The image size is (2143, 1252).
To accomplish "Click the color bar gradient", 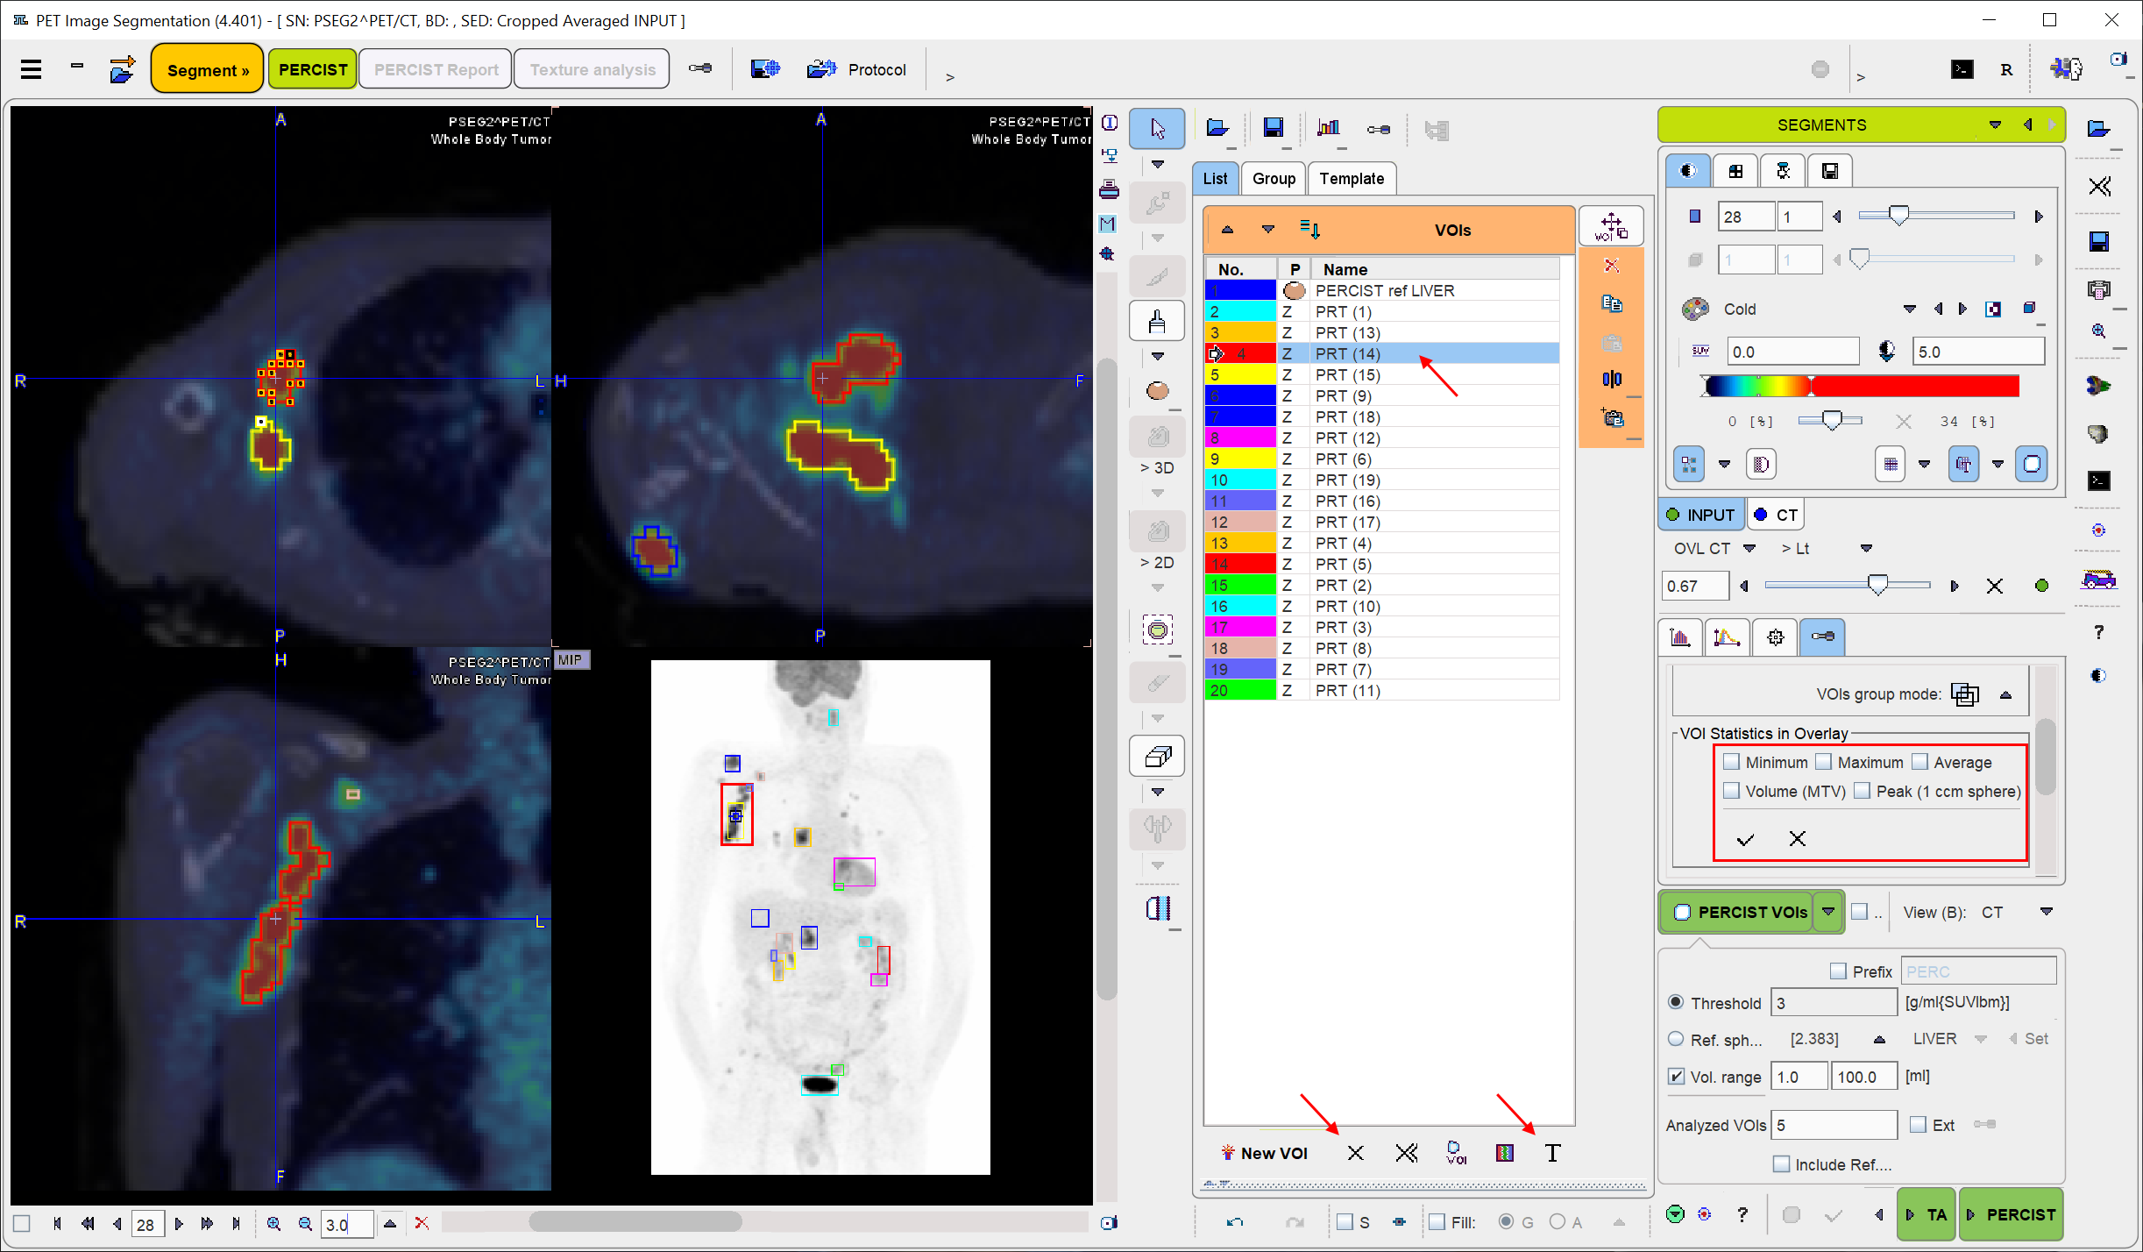I will (1863, 386).
